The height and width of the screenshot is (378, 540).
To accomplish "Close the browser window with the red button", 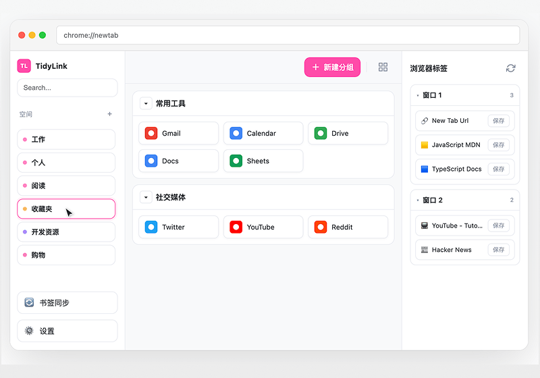I will (x=22, y=35).
